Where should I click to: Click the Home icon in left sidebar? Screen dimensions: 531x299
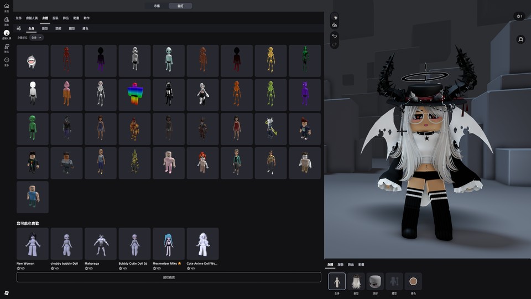pos(7,7)
